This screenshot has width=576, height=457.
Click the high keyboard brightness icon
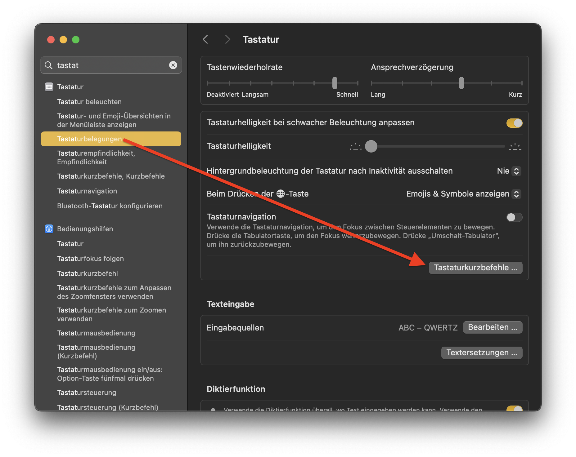[x=515, y=146]
